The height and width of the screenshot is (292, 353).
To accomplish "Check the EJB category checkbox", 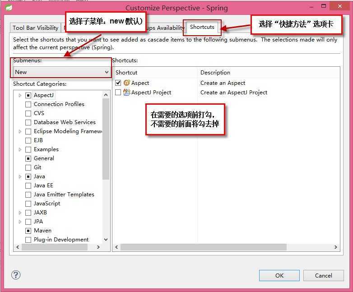I will [x=28, y=140].
